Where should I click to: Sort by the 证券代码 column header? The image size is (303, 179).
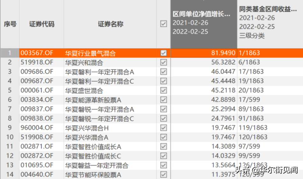pos(42,24)
